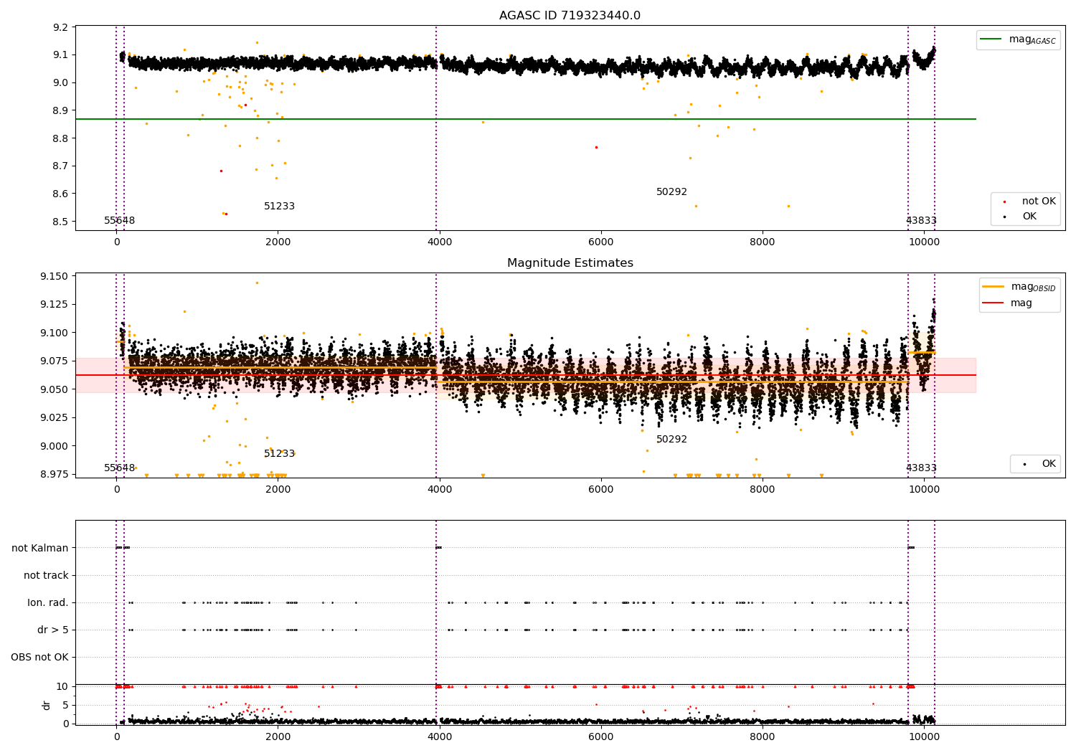Click the "10000" x-tick of the bottom plot
The width and height of the screenshot is (1076, 753).
[x=924, y=737]
